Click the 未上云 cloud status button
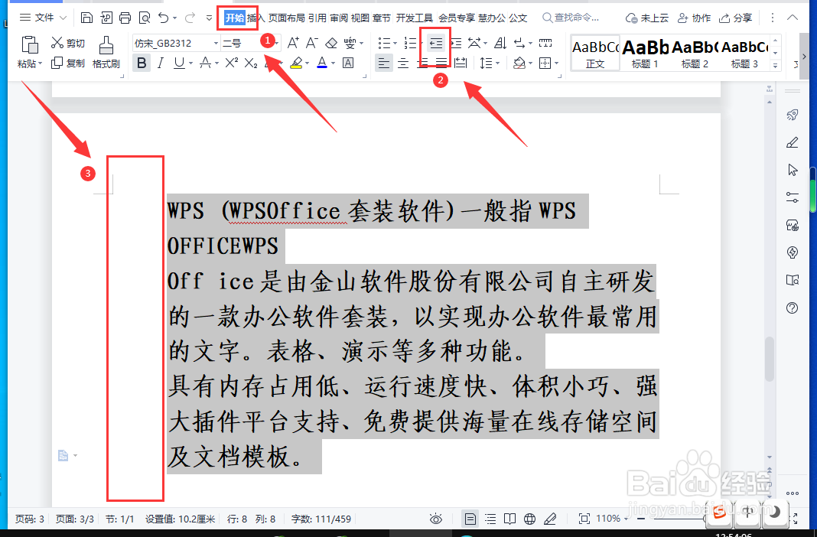The width and height of the screenshot is (817, 537). (646, 18)
